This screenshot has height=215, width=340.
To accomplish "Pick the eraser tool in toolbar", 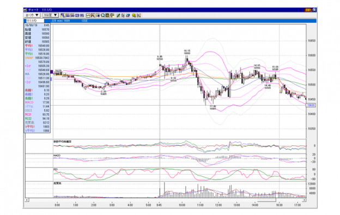I will click(128, 15).
